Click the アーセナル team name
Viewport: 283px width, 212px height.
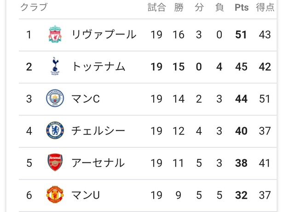98,163
